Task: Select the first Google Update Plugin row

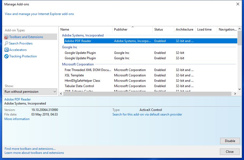Action: click(x=151, y=53)
